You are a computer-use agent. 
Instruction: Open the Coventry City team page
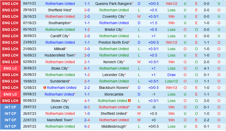[x=113, y=16]
